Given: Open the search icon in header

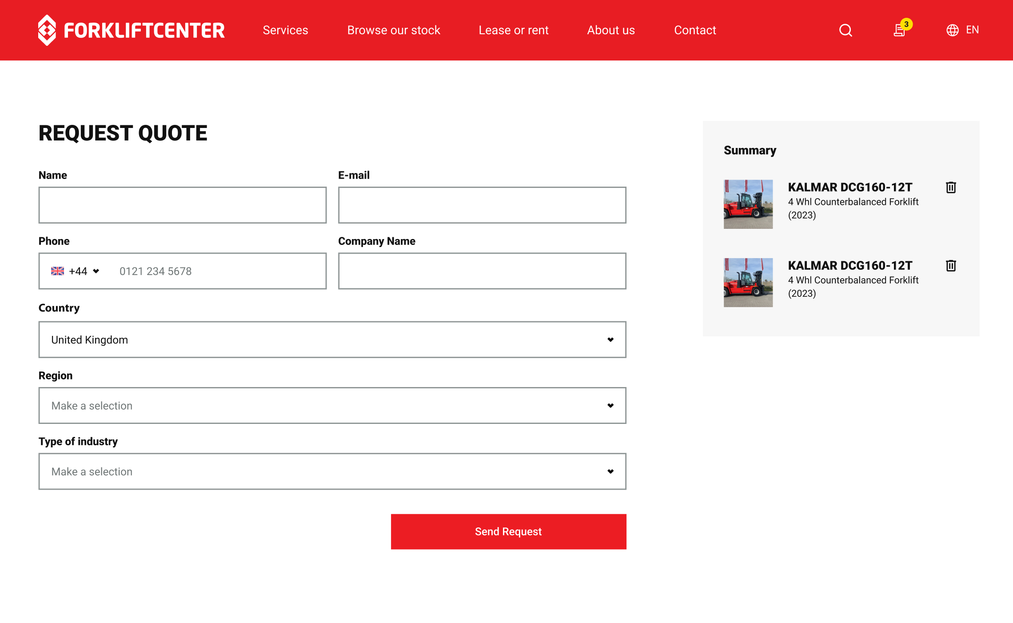Looking at the screenshot, I should coord(845,30).
